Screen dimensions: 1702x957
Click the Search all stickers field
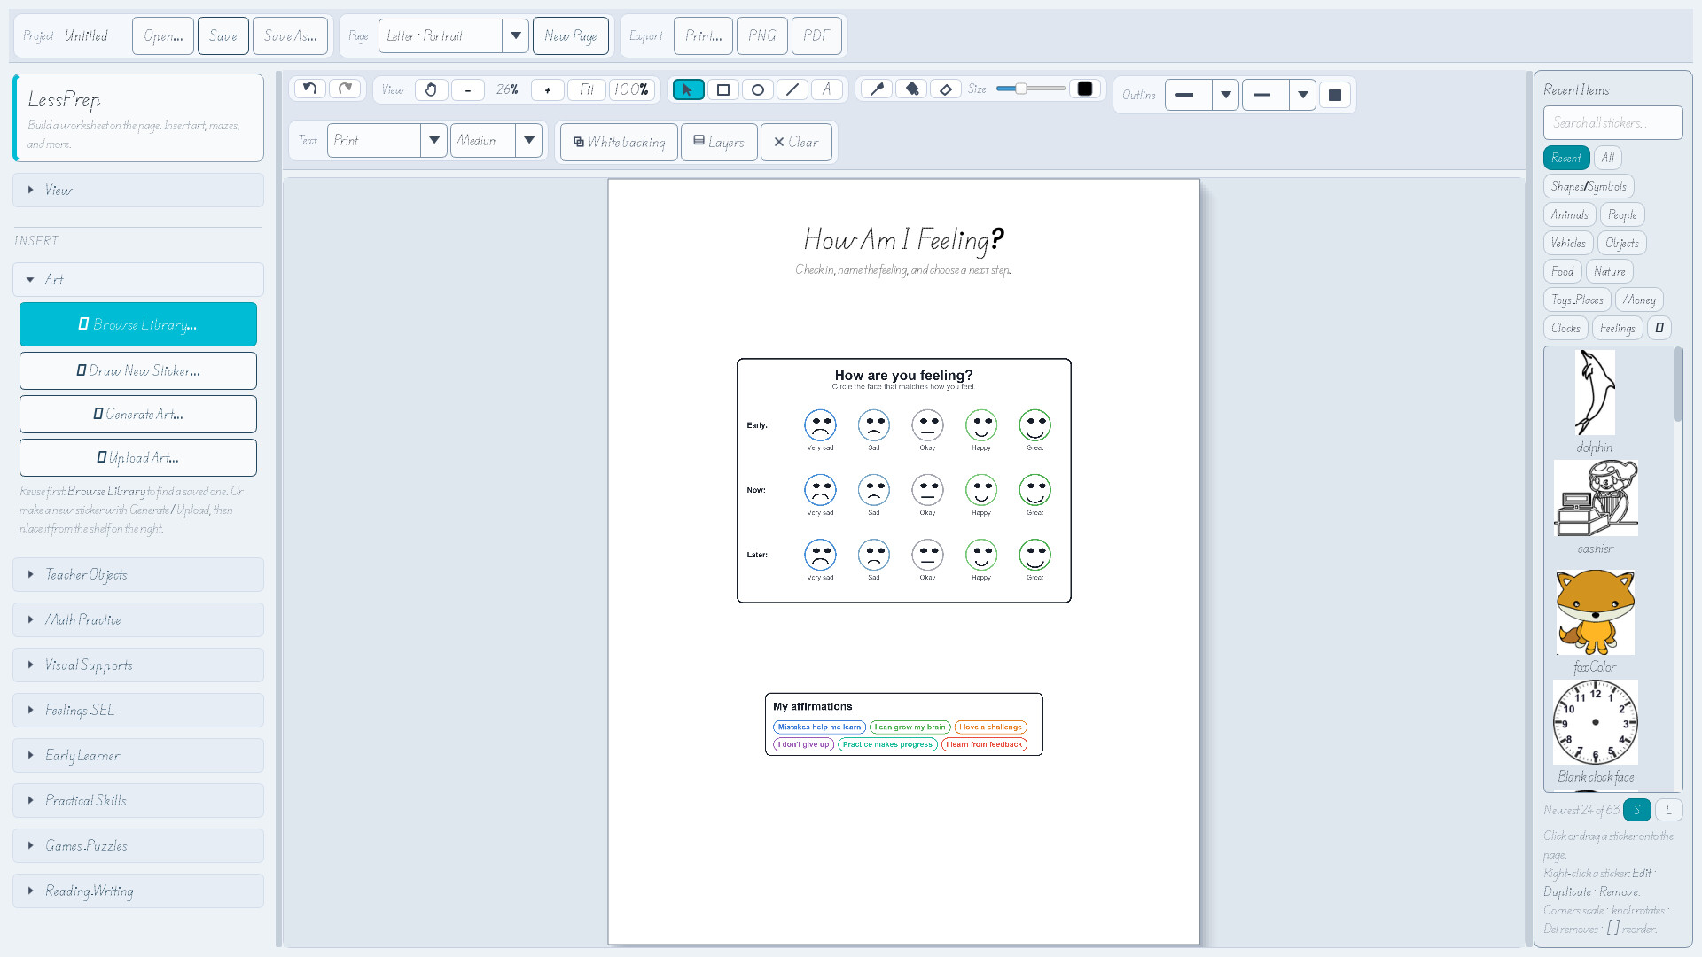(1612, 123)
